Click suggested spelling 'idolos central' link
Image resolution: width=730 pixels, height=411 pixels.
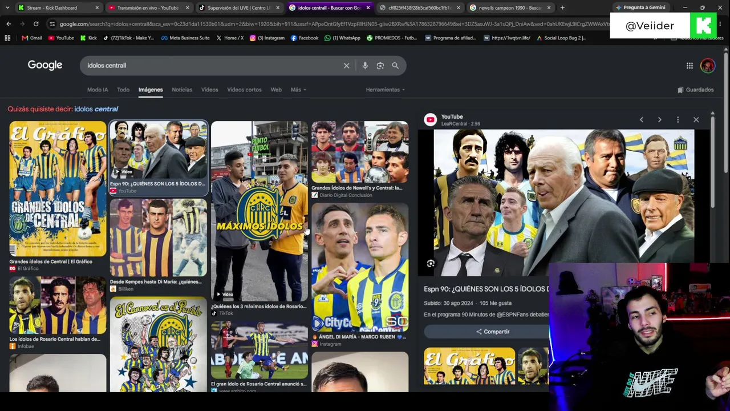[96, 109]
